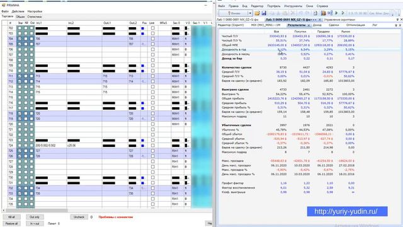The image size is (403, 227).
Task: Click blue Pos square in row 702
Action: pyautogui.click(x=143, y=28)
